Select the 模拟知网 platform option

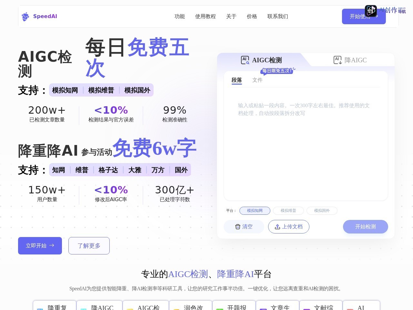[x=255, y=211]
